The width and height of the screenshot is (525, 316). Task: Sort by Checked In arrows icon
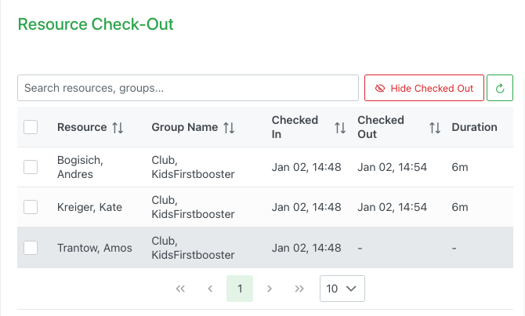[340, 127]
